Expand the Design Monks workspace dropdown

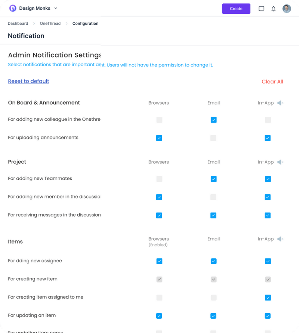pyautogui.click(x=55, y=8)
